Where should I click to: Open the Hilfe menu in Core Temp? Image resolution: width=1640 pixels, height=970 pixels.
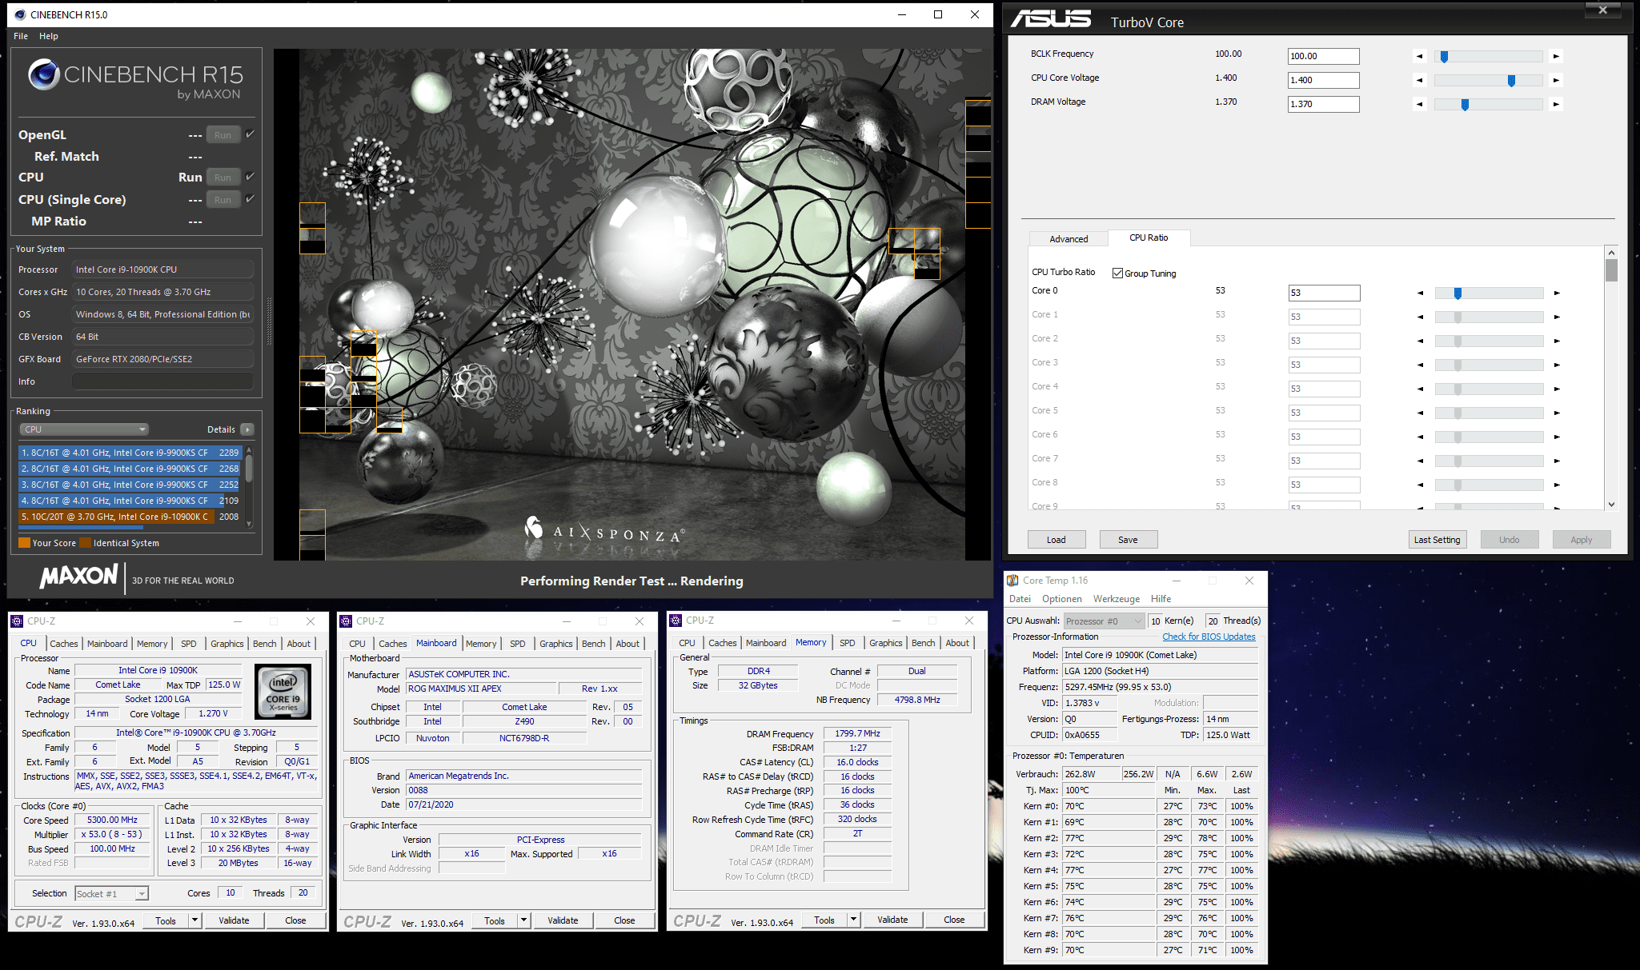click(x=1161, y=599)
